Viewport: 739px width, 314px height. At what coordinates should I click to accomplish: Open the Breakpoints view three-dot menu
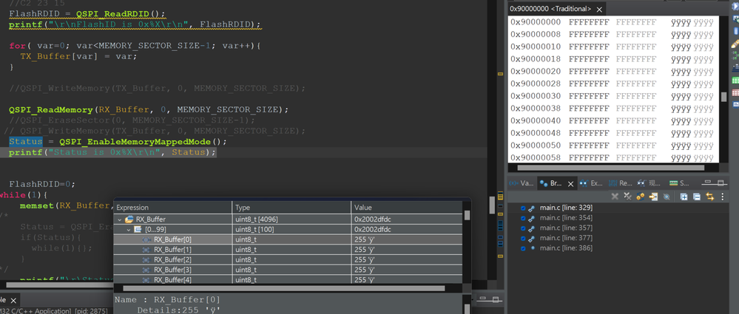(722, 197)
